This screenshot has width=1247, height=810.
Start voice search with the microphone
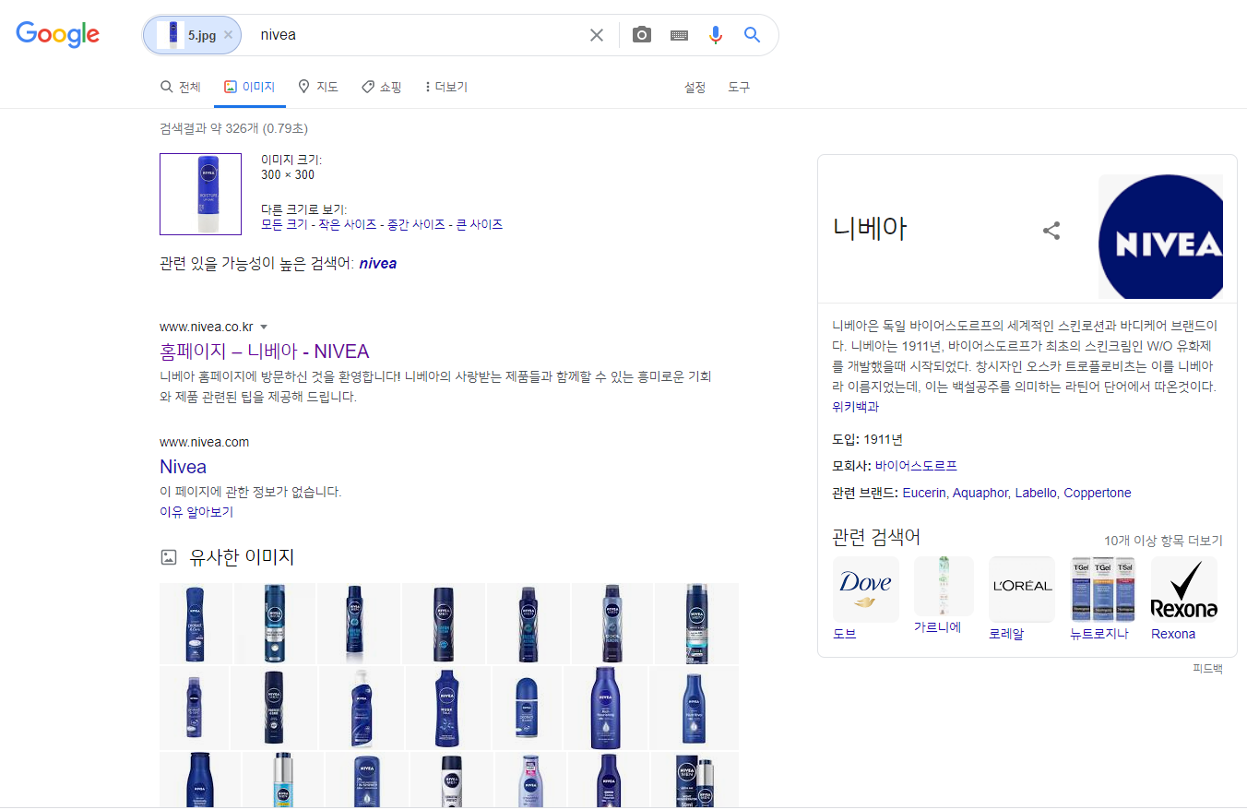(716, 35)
